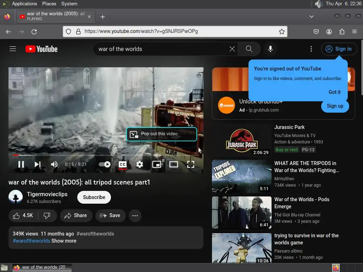Viewport: 363px width, 272px height.
Task: Open Grubhub ad logo
Action: coord(227,105)
